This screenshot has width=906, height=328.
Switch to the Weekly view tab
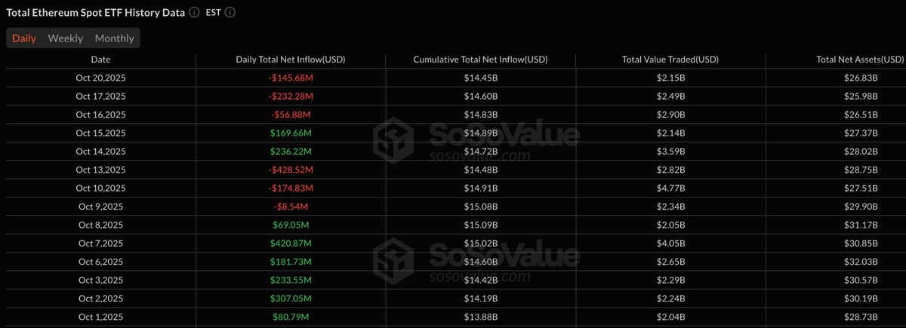pyautogui.click(x=66, y=38)
